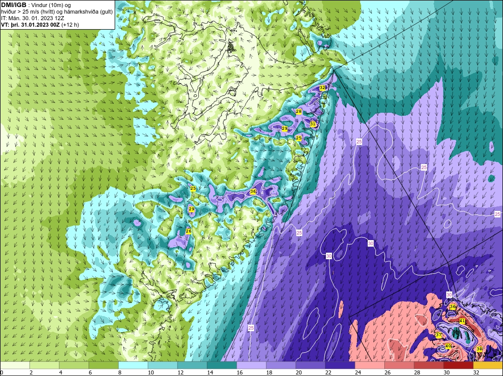
Task: Pick the legend swatch between 4 and 6
Action: (74, 365)
